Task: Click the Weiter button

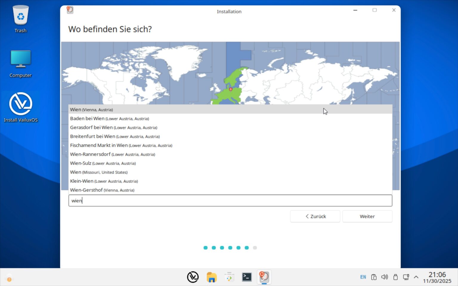Action: point(367,216)
